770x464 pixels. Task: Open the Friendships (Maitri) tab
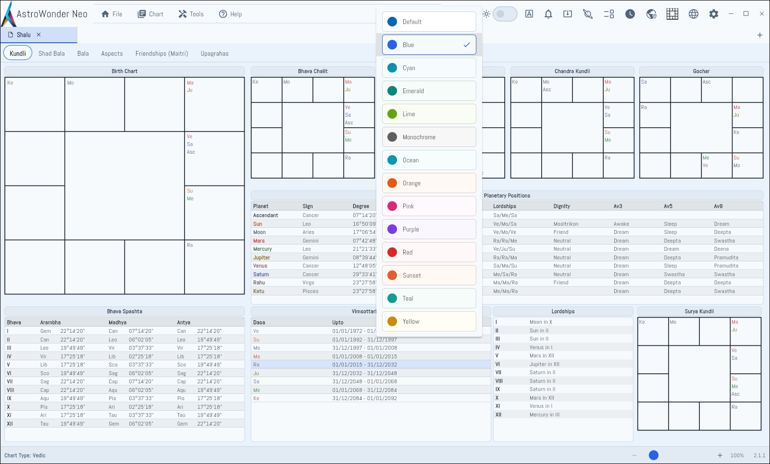tap(162, 53)
